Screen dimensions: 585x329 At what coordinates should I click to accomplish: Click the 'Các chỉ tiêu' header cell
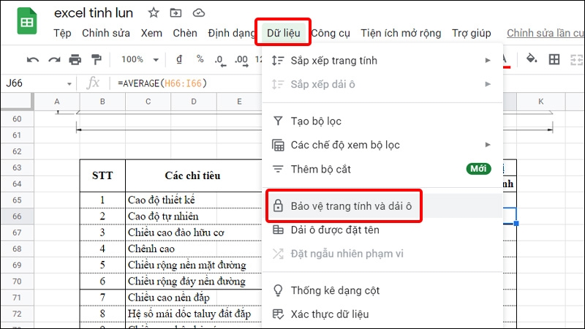click(194, 175)
